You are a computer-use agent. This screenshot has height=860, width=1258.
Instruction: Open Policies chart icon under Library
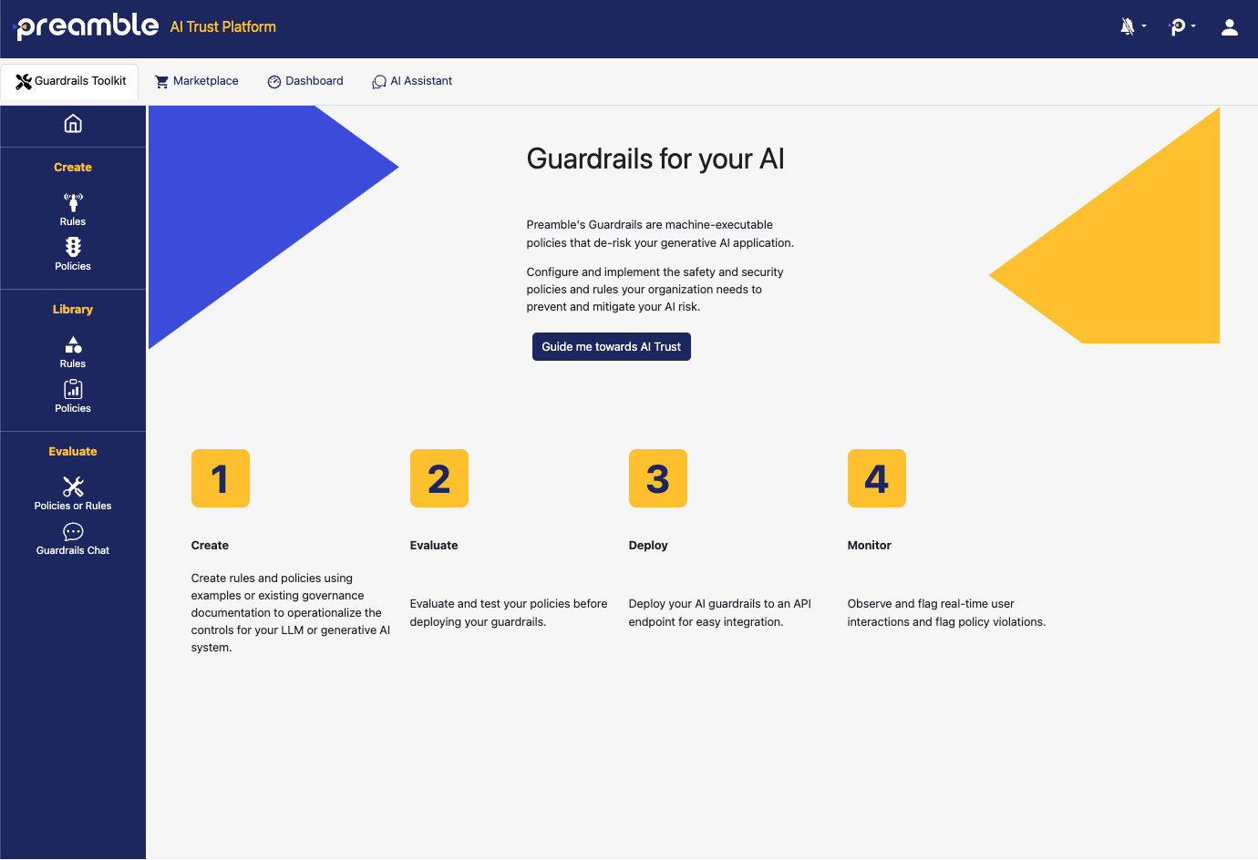click(x=73, y=395)
